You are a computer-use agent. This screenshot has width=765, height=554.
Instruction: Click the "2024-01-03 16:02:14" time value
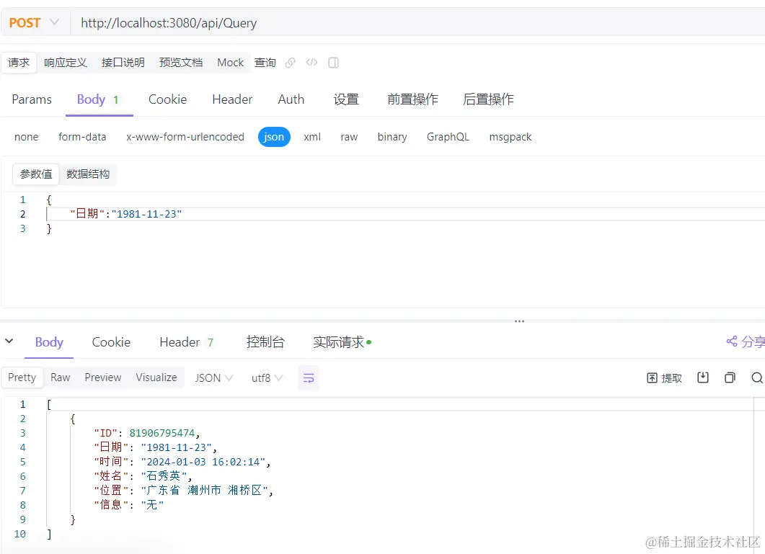point(203,462)
